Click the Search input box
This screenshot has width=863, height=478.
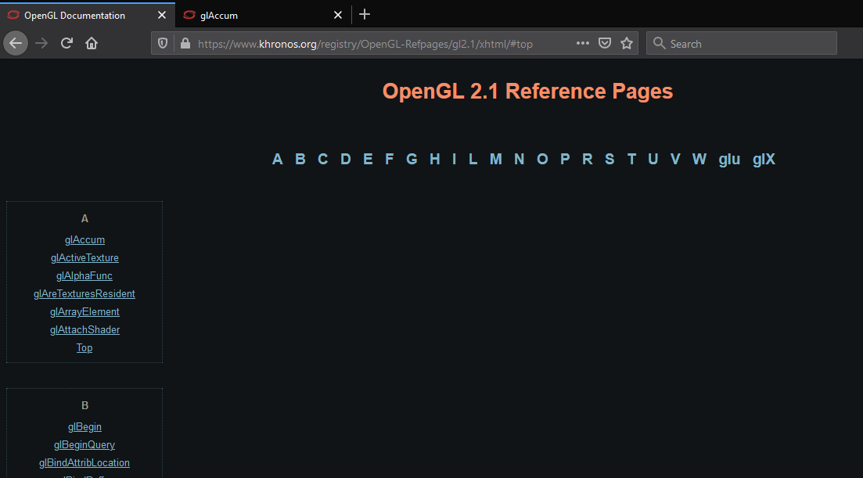click(742, 44)
